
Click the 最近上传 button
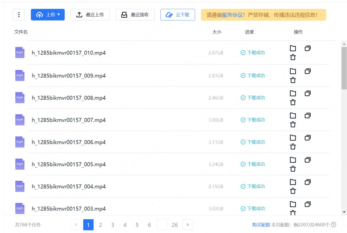coord(90,15)
